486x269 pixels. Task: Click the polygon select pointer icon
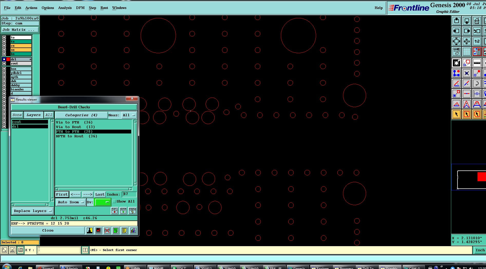point(477,114)
